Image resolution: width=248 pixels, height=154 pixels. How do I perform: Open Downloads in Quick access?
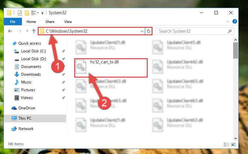pos(31,74)
